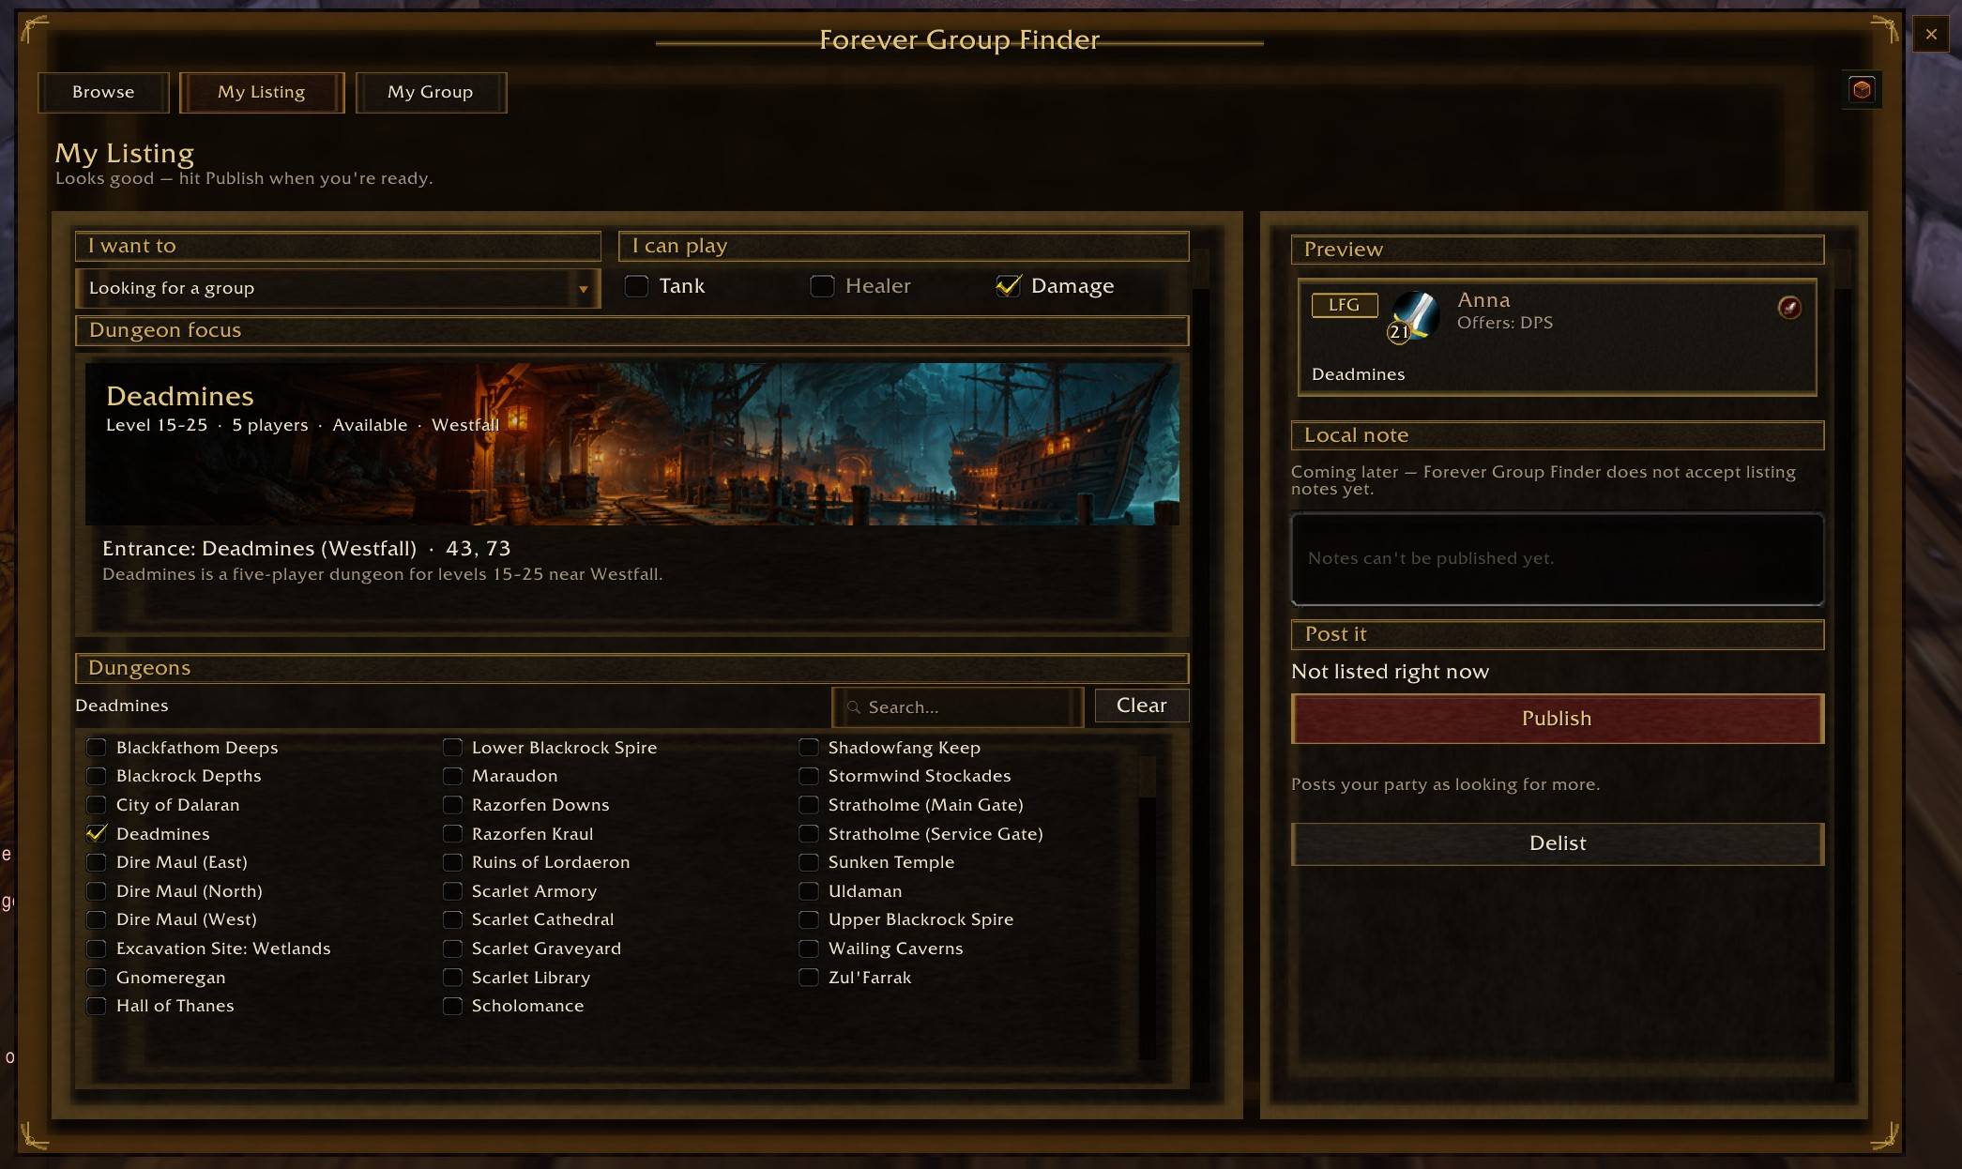Tick the Wailing Caverns checkbox
This screenshot has width=1962, height=1169.
tap(808, 949)
